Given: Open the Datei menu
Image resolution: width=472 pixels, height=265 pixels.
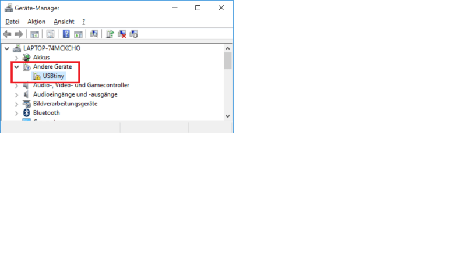Looking at the screenshot, I should (12, 22).
